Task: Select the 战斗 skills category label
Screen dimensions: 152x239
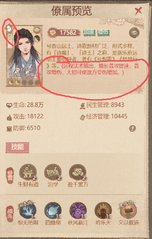Action: click(x=10, y=214)
